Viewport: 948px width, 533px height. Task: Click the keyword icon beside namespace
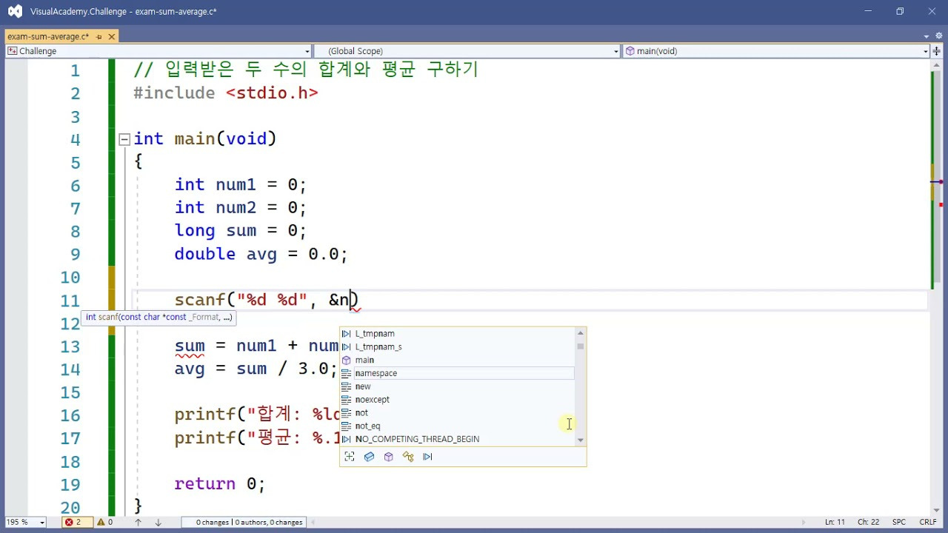click(346, 373)
